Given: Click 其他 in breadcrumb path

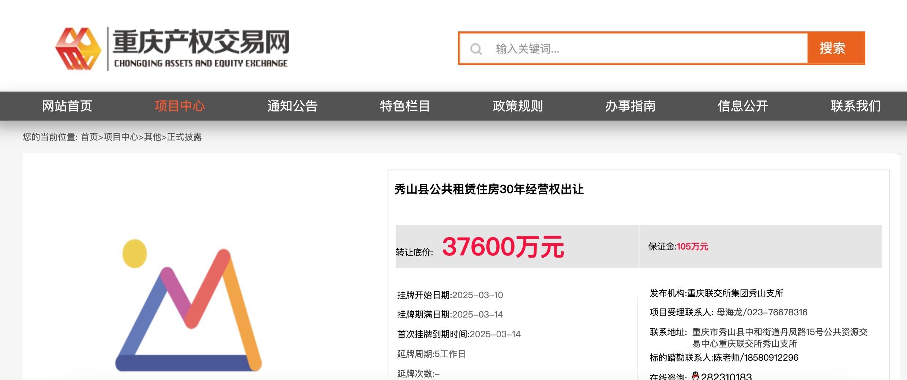Looking at the screenshot, I should tap(153, 137).
